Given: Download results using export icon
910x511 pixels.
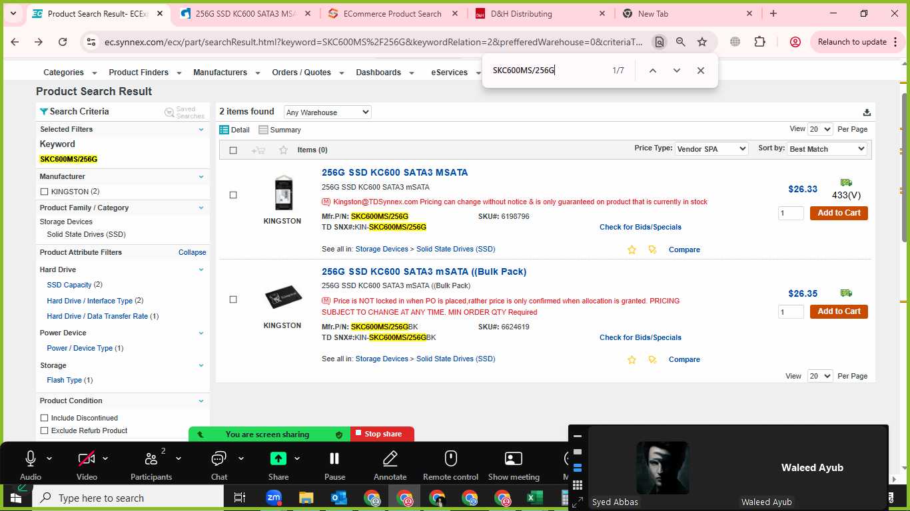Looking at the screenshot, I should (867, 112).
